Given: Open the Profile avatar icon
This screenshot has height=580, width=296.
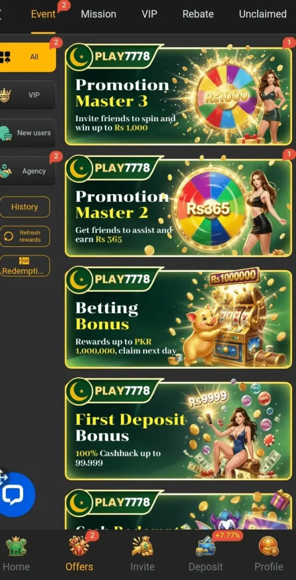Looking at the screenshot, I should coord(269,547).
